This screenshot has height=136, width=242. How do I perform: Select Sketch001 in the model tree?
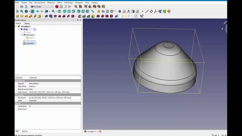pos(30,43)
